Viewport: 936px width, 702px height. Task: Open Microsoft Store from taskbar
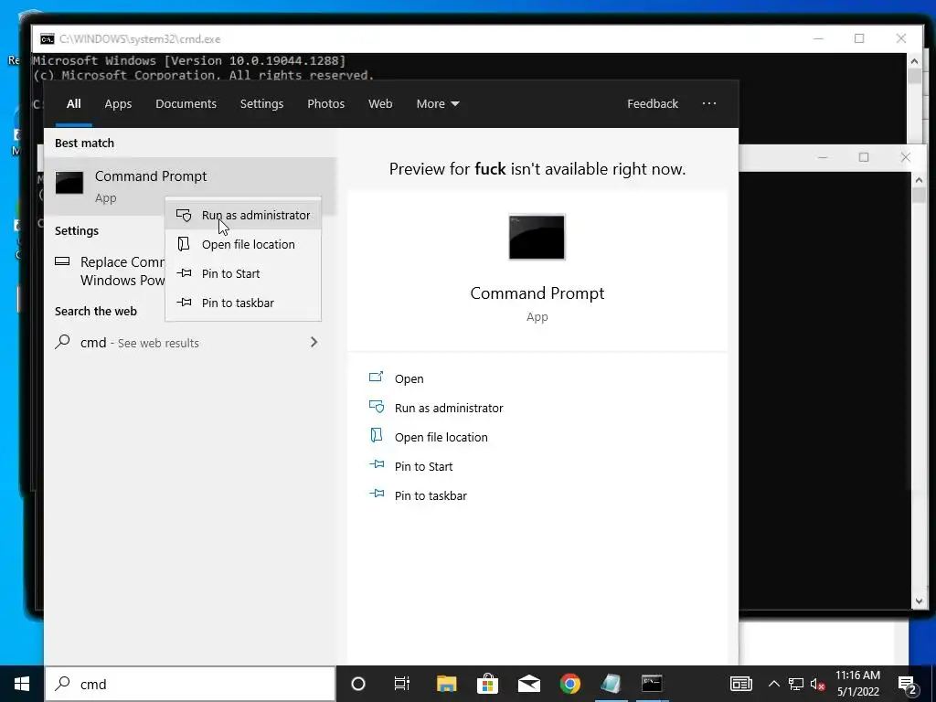pos(488,684)
